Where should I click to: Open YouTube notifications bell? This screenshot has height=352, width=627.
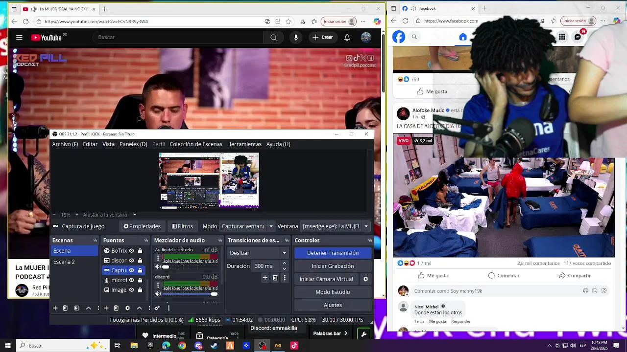pos(347,38)
